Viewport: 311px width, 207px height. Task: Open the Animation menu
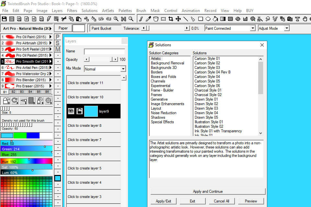(190, 10)
